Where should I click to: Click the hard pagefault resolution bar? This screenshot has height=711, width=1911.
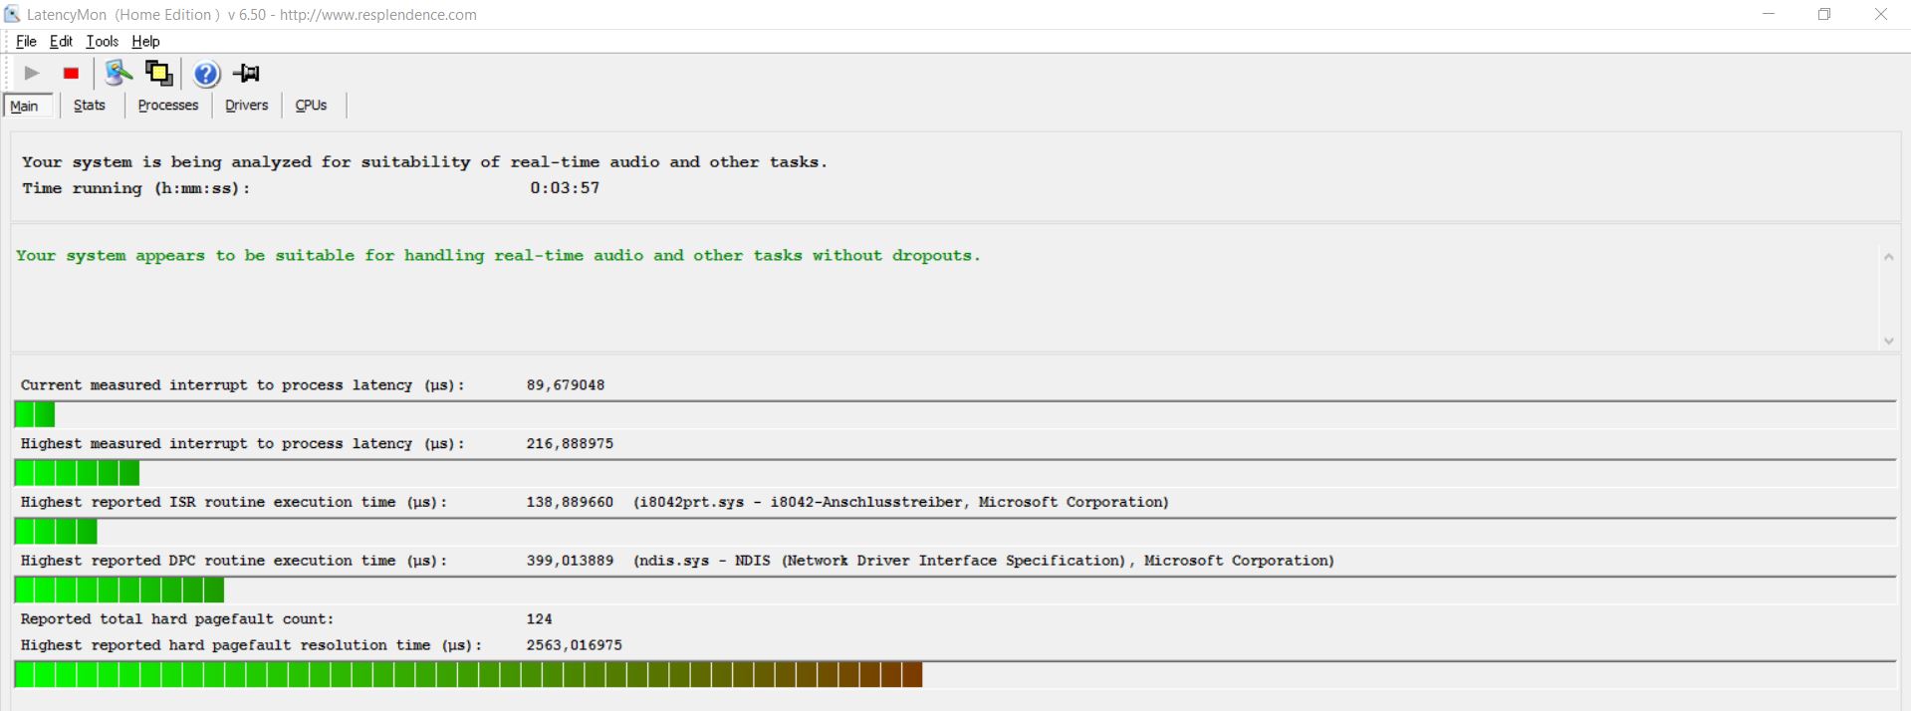[x=955, y=674]
